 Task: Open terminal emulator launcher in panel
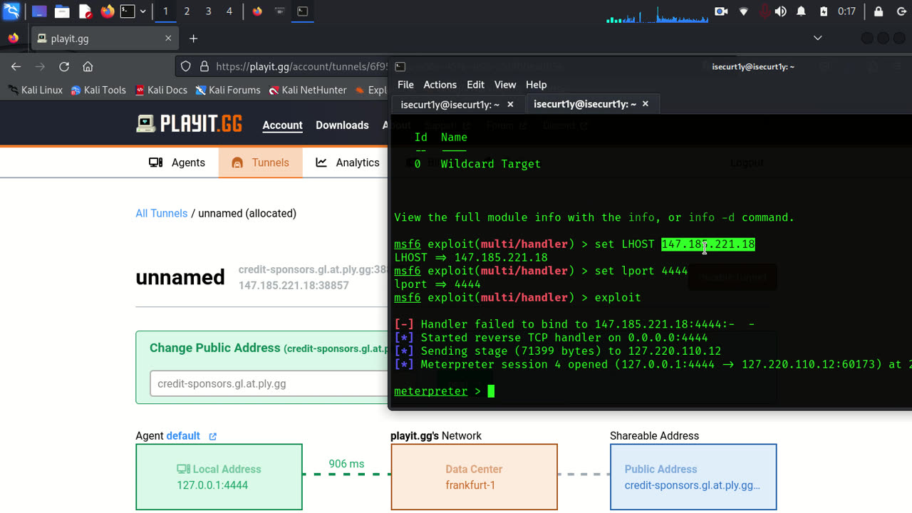[128, 11]
